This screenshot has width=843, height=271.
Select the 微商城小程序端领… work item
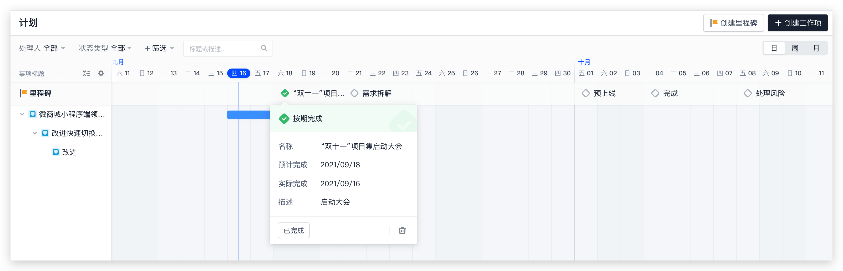(x=72, y=114)
